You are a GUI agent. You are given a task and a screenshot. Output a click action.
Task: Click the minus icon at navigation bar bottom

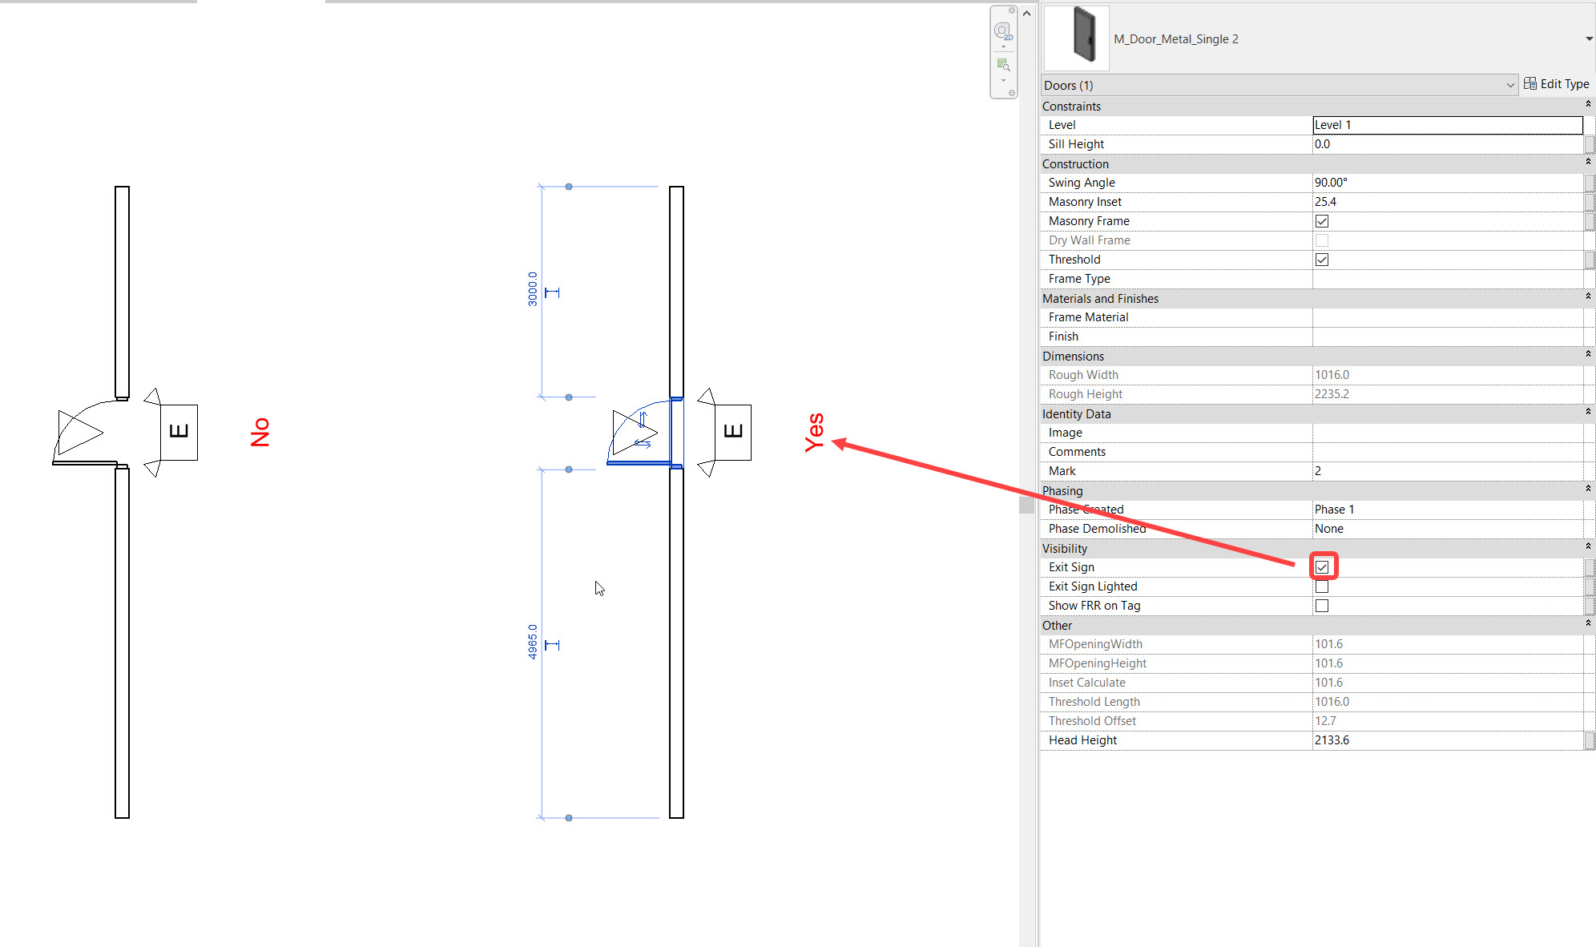pos(1012,92)
